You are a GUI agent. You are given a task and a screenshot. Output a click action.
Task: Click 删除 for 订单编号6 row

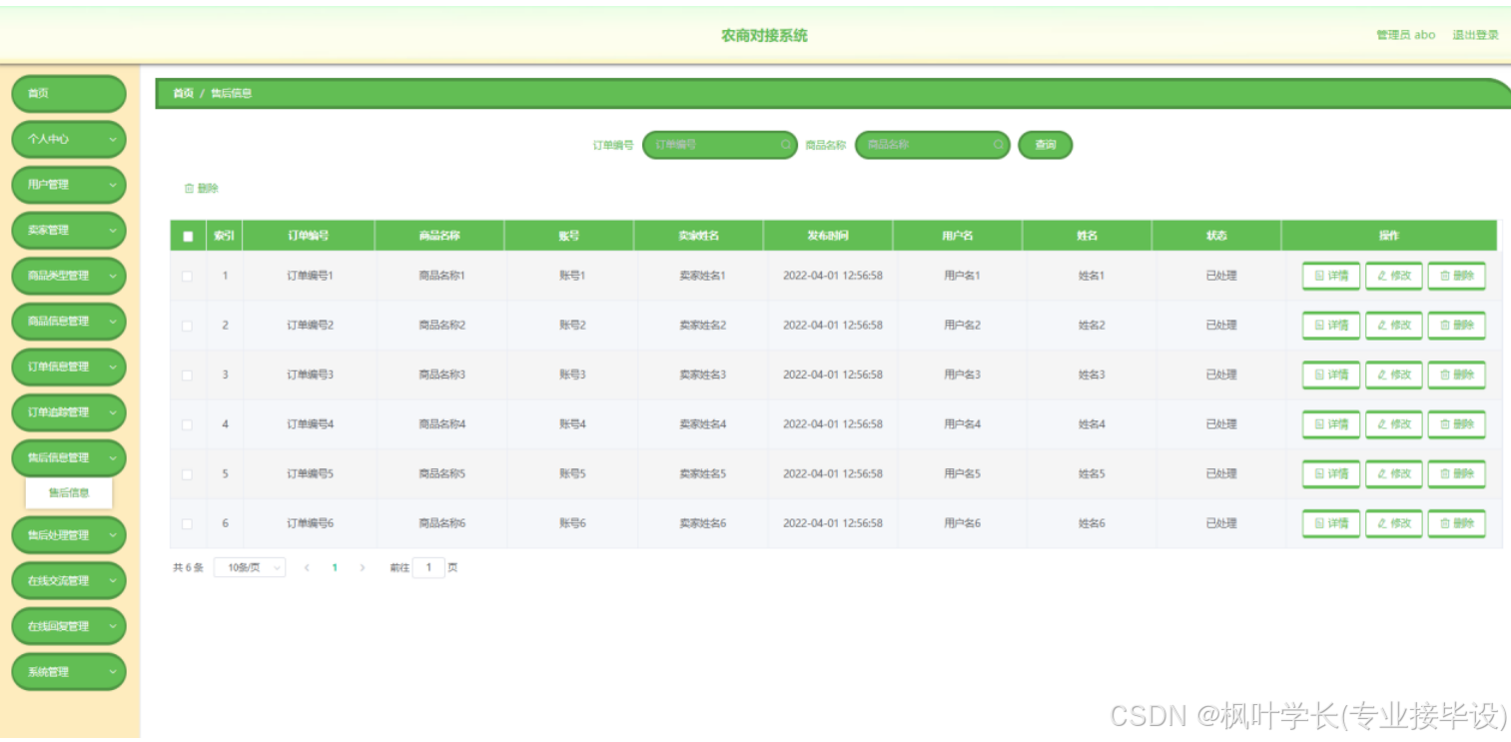click(x=1457, y=523)
